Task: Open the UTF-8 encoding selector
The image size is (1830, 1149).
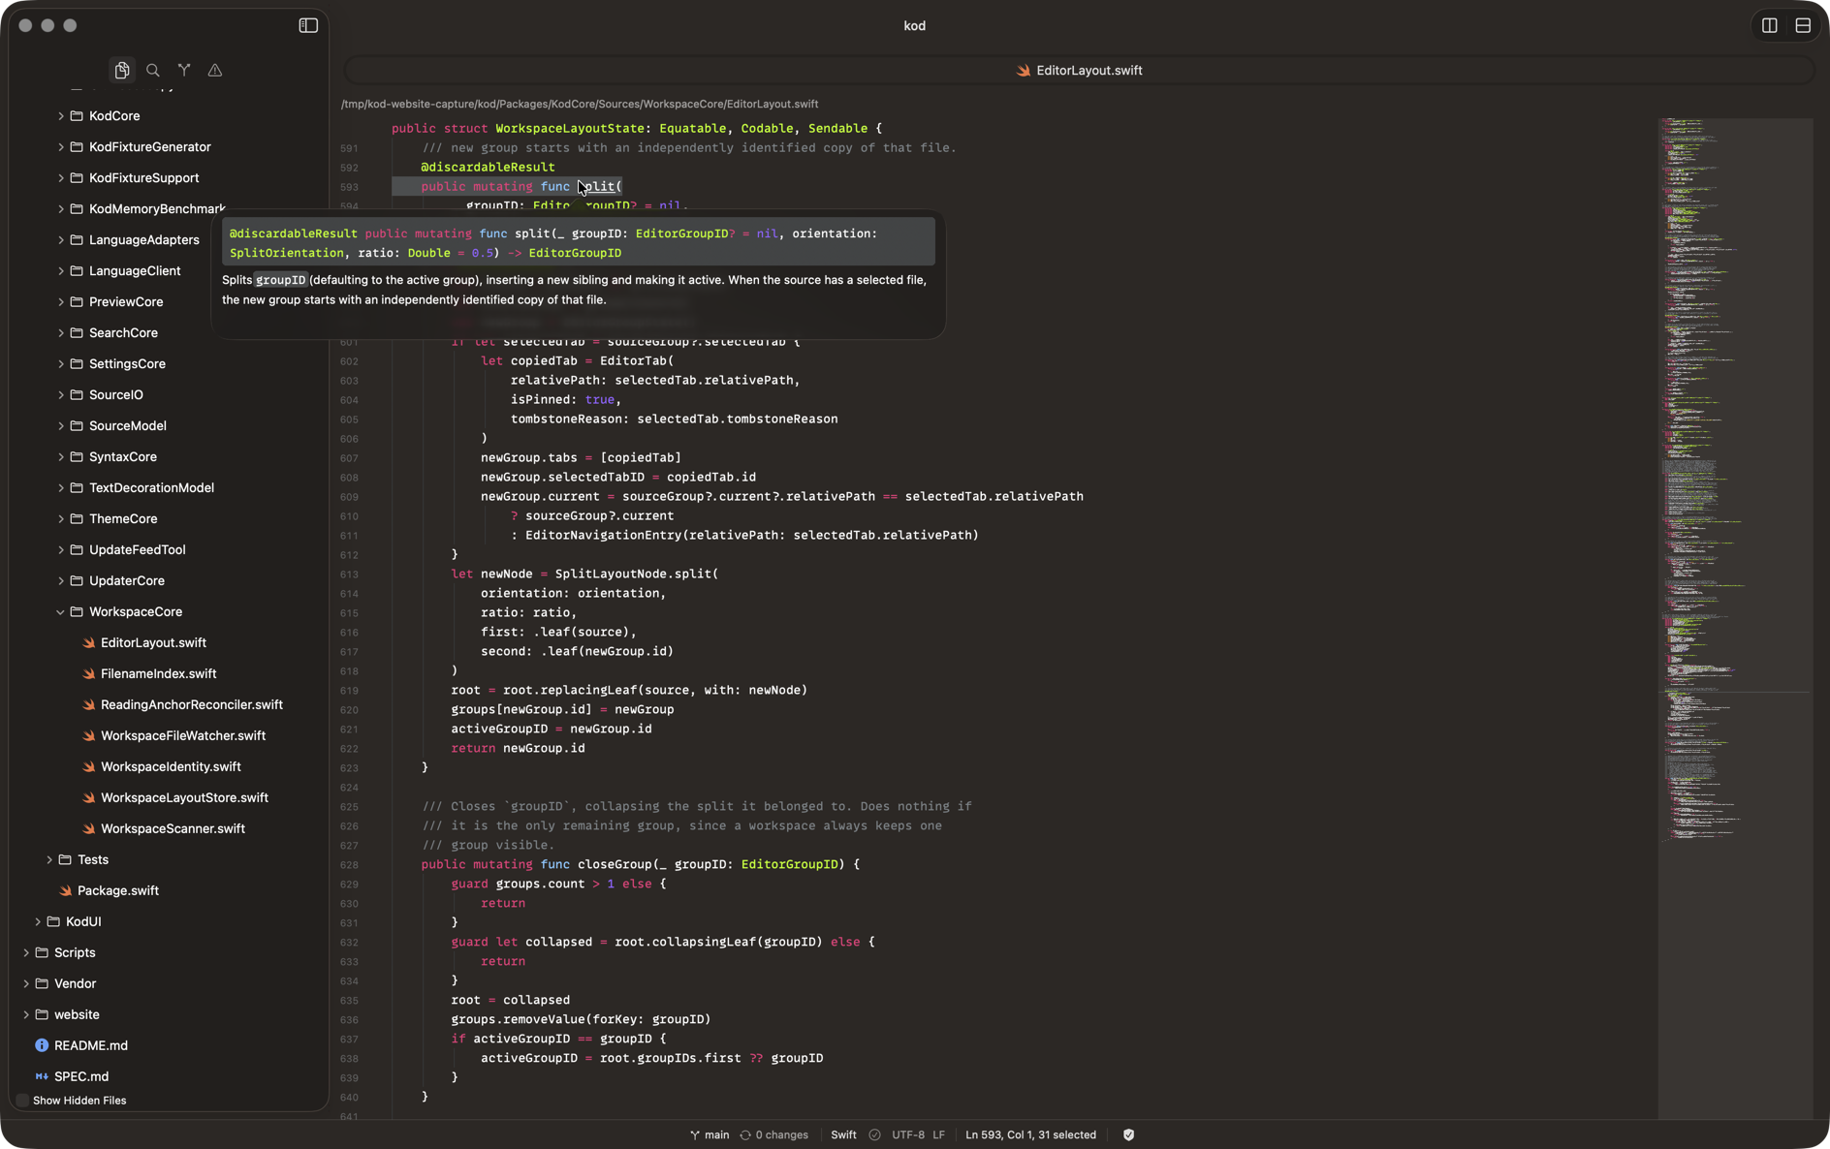Action: click(908, 1134)
